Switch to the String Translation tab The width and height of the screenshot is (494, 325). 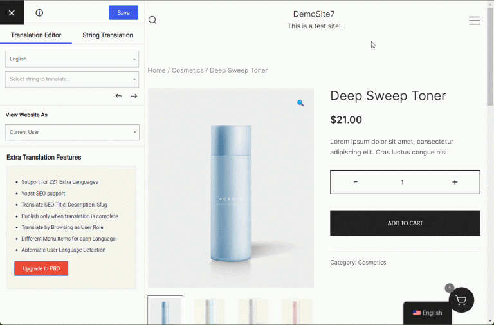click(107, 35)
